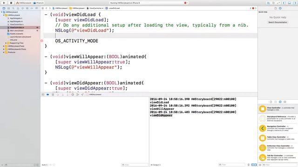Show the File Template library tab

271,102
